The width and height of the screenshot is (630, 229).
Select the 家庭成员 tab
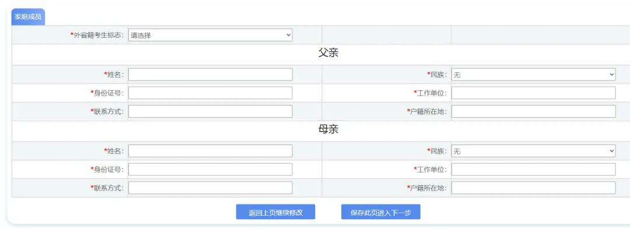[x=28, y=17]
